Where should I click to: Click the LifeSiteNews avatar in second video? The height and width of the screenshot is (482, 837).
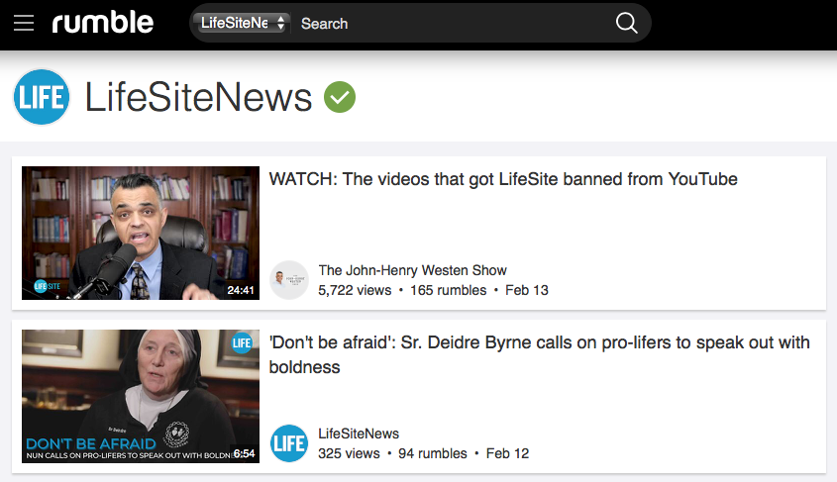point(289,443)
